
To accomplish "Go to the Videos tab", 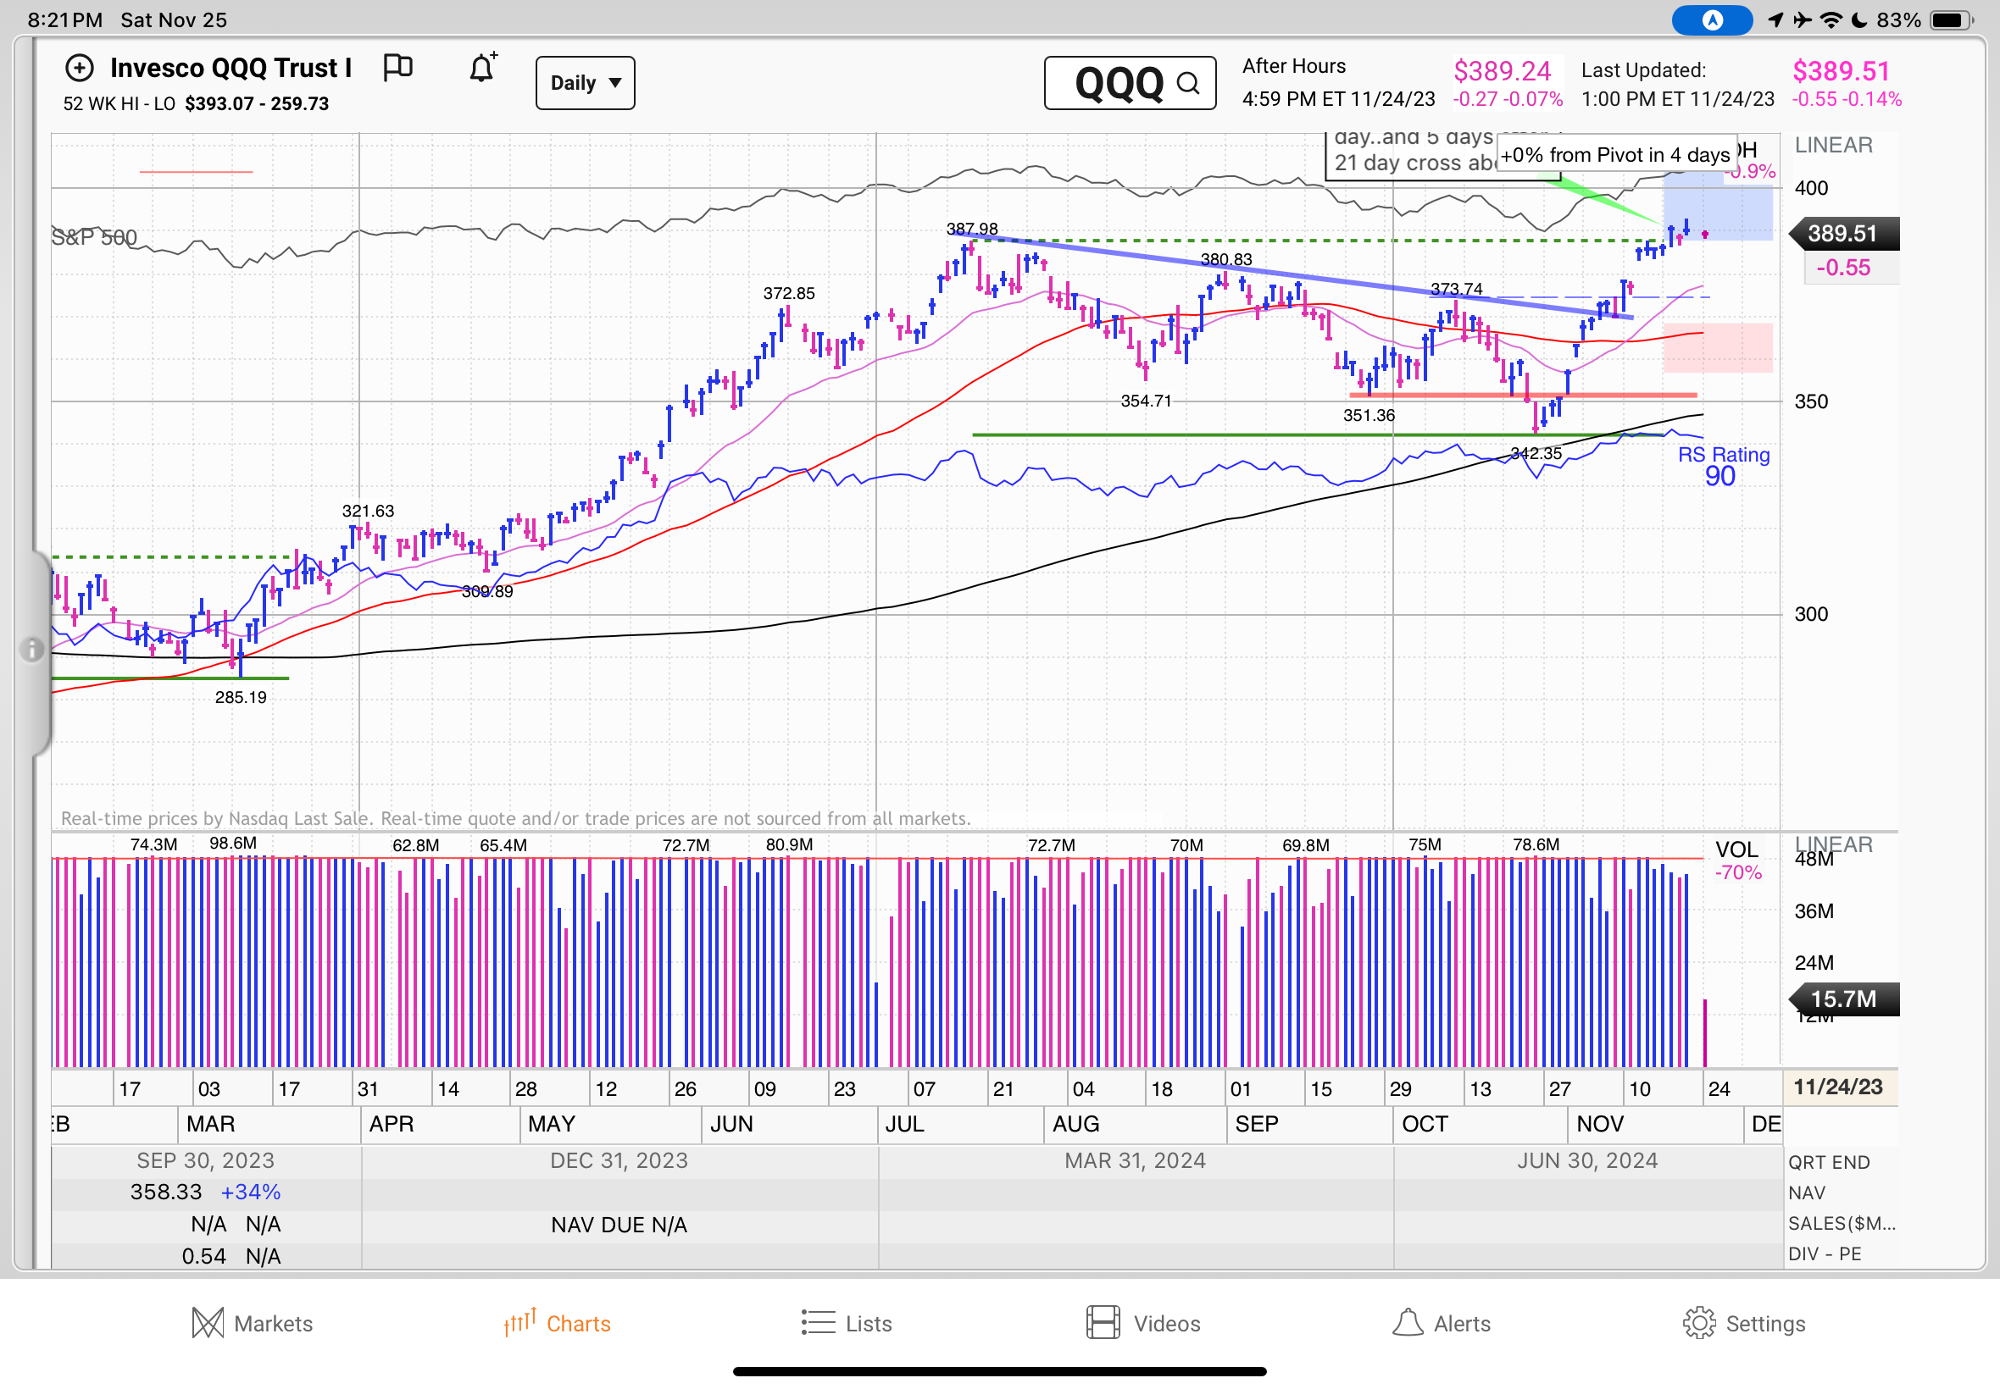I will point(1143,1323).
